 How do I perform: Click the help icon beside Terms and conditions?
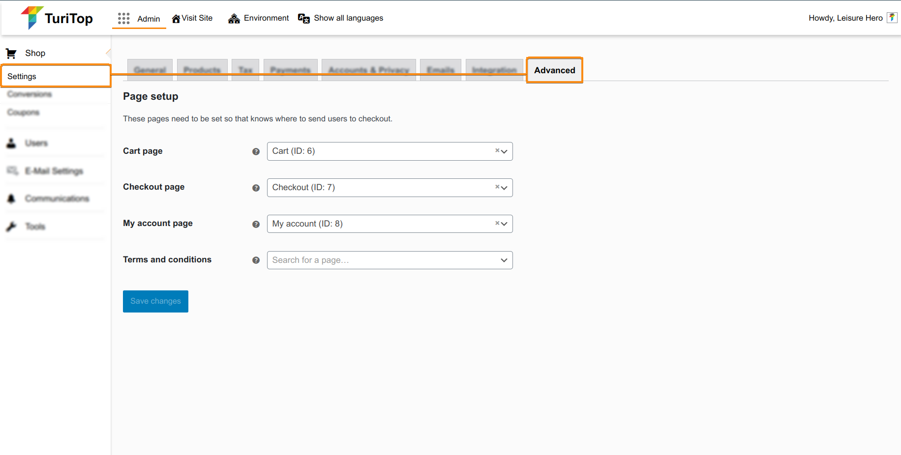(256, 260)
